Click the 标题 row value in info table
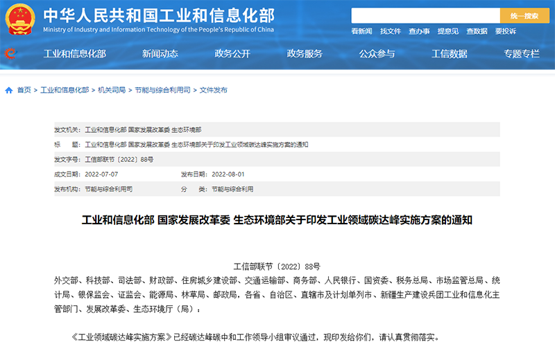The width and height of the screenshot is (555, 344). point(196,145)
